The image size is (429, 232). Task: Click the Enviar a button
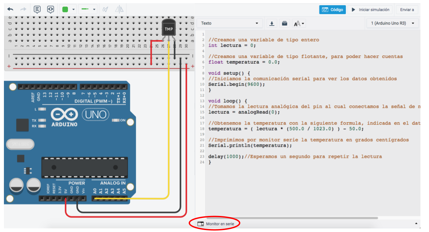(407, 10)
